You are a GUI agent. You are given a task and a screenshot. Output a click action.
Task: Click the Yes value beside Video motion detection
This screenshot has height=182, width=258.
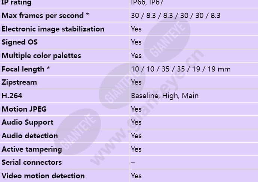pyautogui.click(x=136, y=176)
